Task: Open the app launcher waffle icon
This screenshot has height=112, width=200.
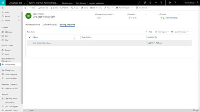Action: click(3, 3)
